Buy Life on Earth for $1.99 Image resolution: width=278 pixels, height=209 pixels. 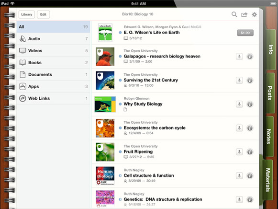click(x=245, y=33)
